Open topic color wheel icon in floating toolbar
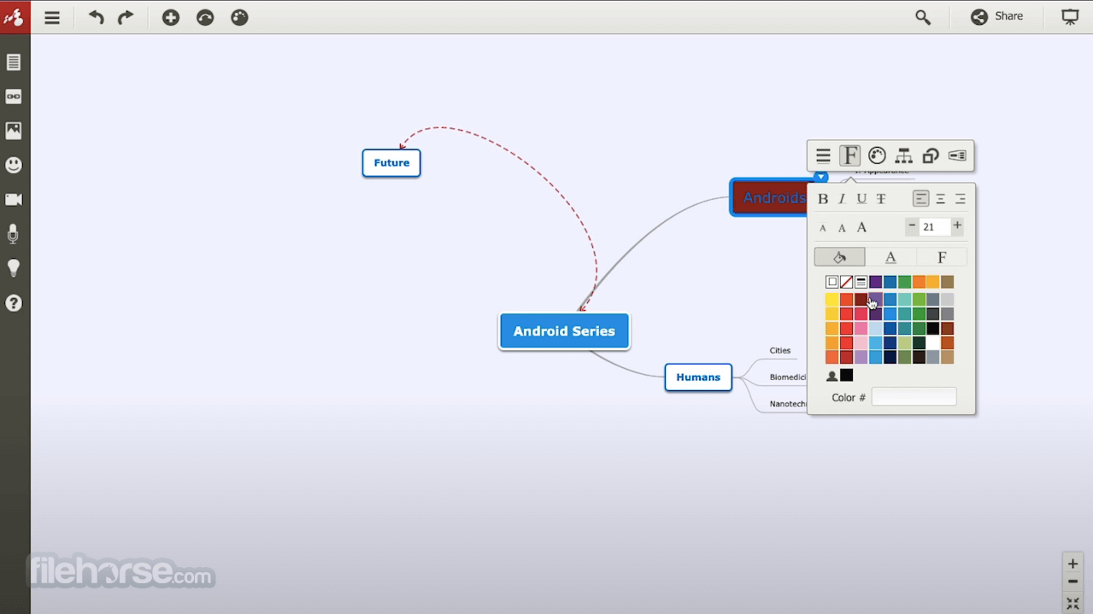Screen dimensions: 1093x614 (877, 155)
